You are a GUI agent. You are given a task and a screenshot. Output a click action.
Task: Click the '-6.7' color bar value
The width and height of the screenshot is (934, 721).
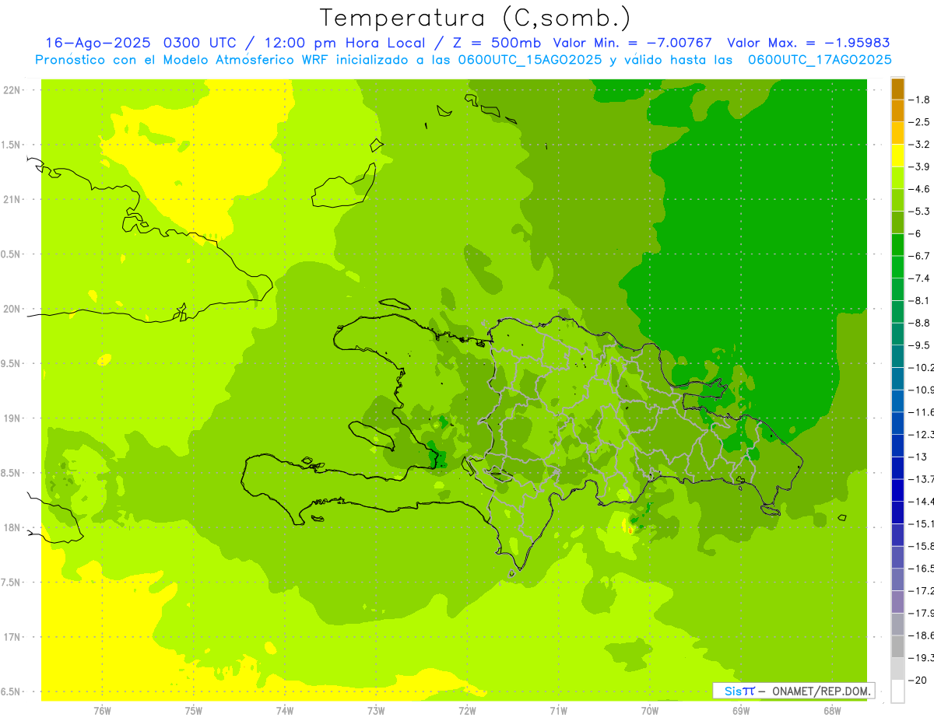920,256
